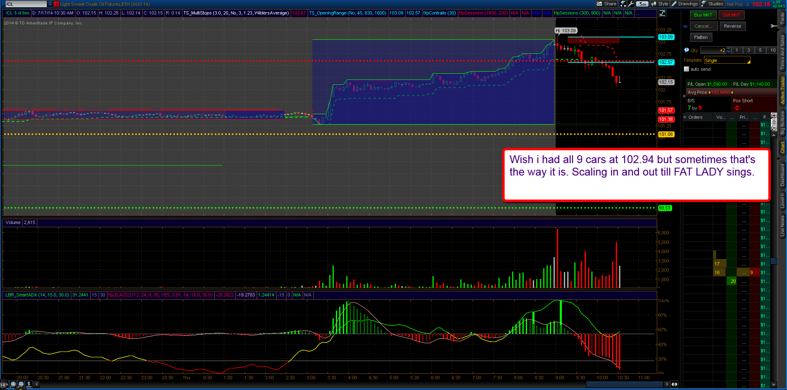Click the Qty quantity field
Screen dimensions: 787x390
[x=713, y=50]
